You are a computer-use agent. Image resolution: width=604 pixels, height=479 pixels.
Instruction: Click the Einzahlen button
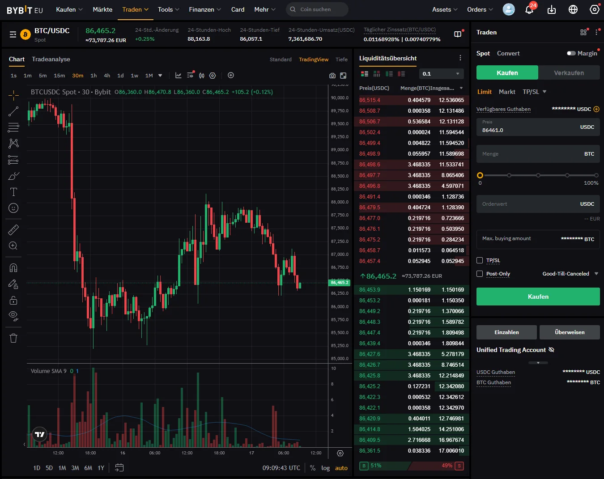[x=506, y=332]
